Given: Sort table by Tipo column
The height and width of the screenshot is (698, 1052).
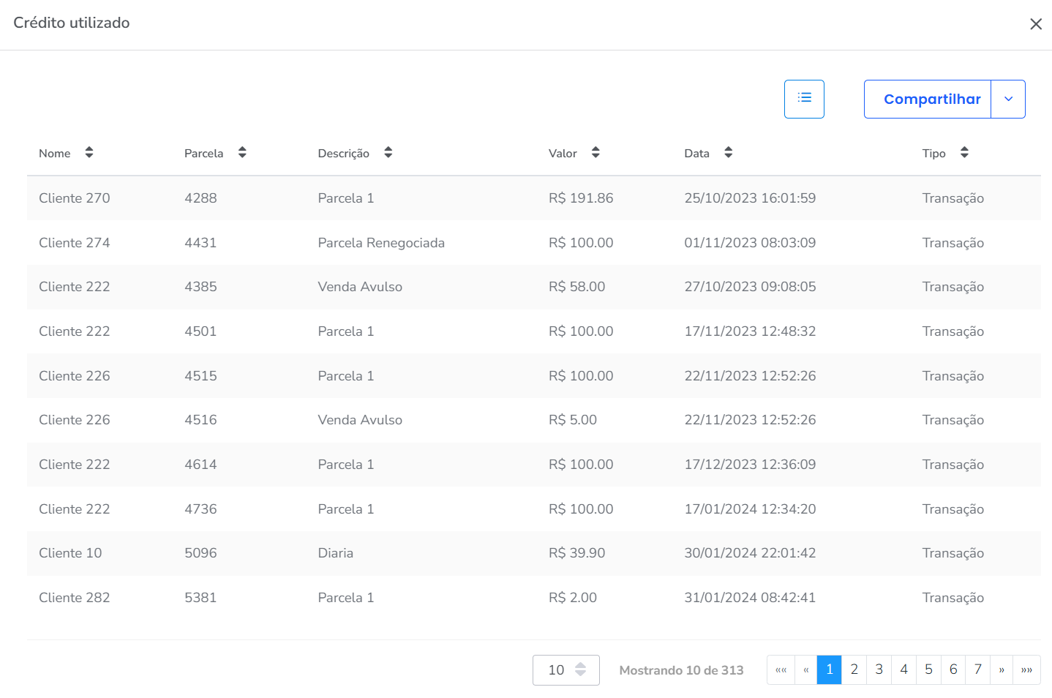Looking at the screenshot, I should (x=964, y=153).
